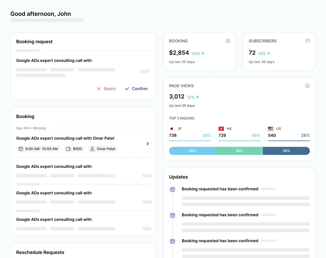
Task: Reject the Google ADs booking request
Action: [x=106, y=89]
